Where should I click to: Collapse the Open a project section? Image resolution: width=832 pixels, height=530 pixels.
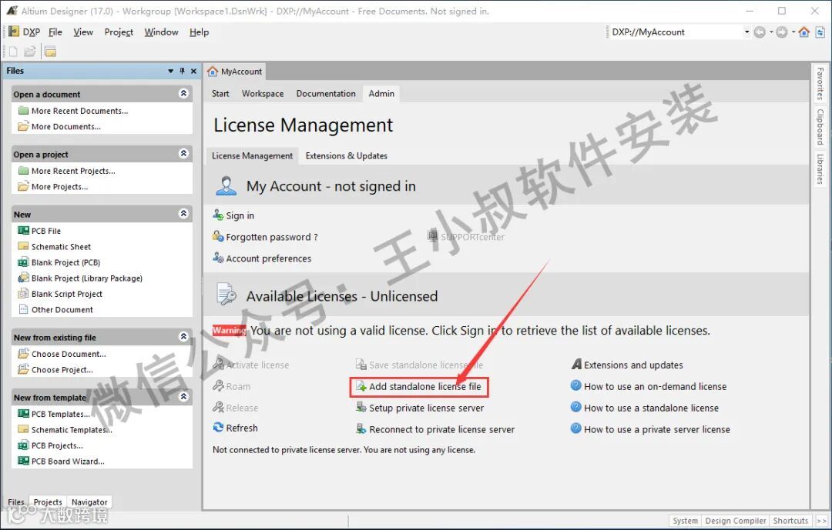[x=183, y=154]
